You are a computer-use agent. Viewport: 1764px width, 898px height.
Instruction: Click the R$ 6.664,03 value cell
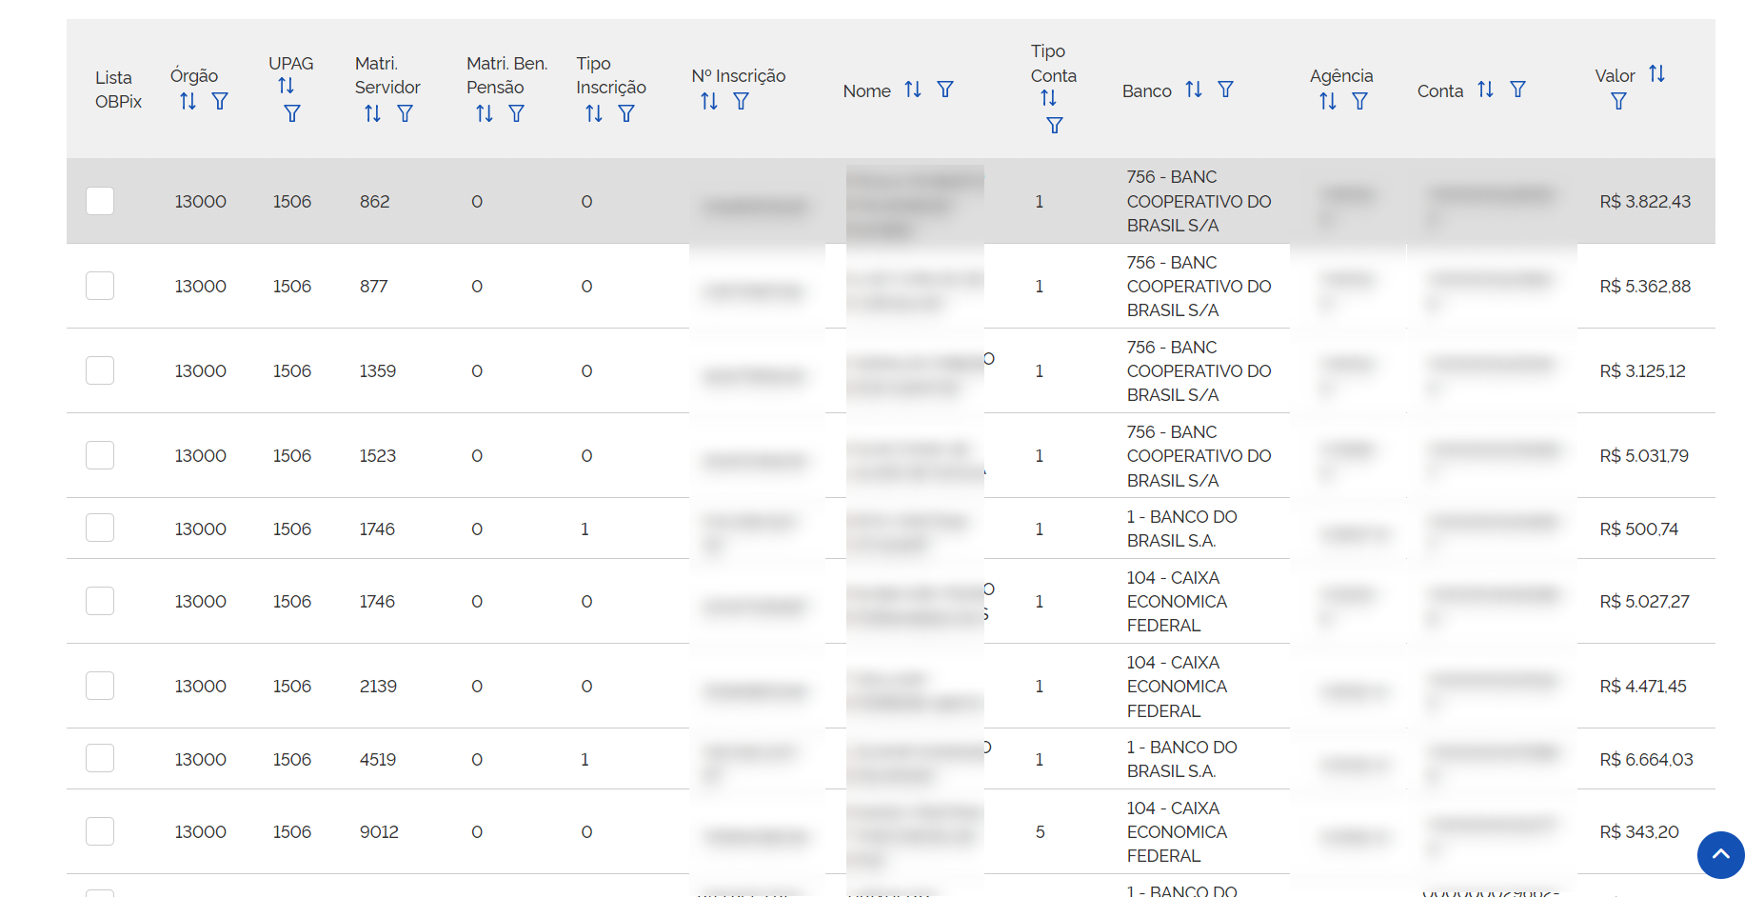pos(1646,759)
